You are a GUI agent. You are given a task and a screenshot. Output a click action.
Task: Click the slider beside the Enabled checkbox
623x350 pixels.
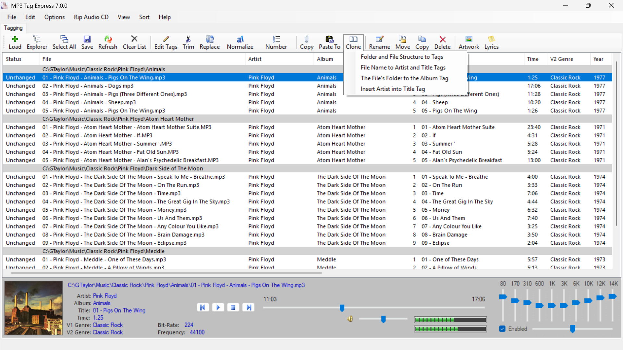(x=572, y=329)
